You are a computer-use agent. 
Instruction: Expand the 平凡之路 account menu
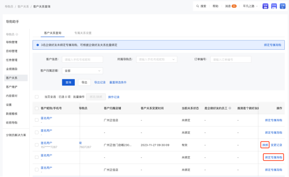click(x=250, y=6)
